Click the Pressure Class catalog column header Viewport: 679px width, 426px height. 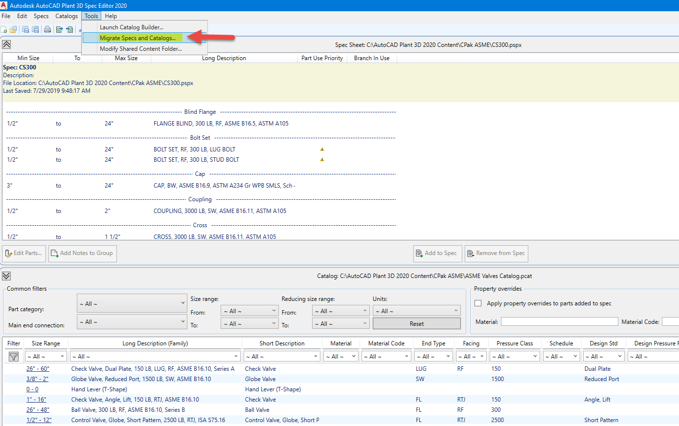515,343
